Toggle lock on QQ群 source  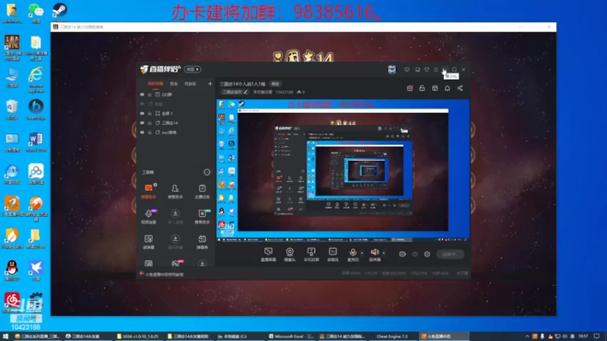149,94
